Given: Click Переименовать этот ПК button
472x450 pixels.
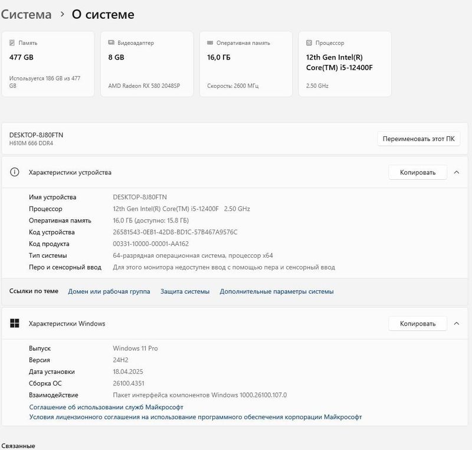Looking at the screenshot, I should pos(419,139).
